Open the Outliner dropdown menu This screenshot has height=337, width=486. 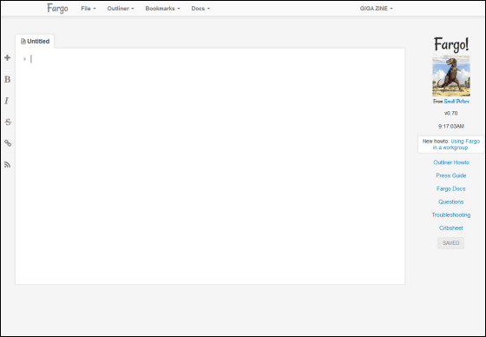pos(121,9)
